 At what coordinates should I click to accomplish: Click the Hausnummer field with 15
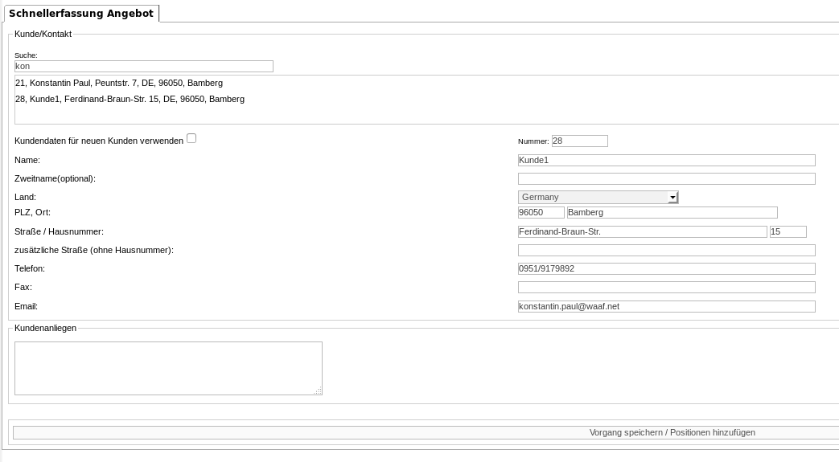[x=788, y=231]
